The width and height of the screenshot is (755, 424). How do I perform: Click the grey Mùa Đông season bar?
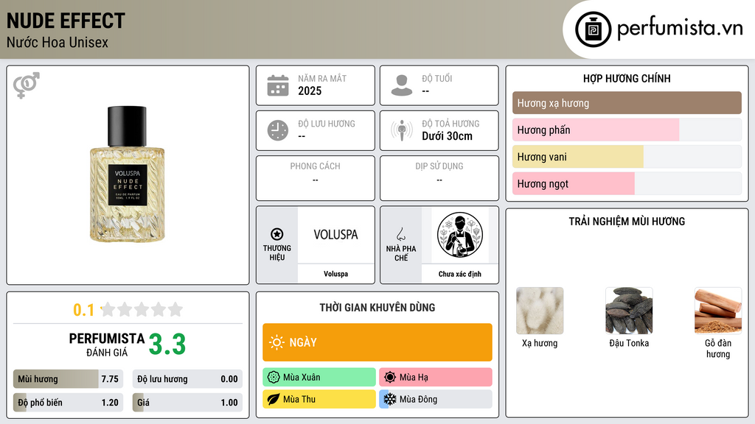(x=436, y=399)
